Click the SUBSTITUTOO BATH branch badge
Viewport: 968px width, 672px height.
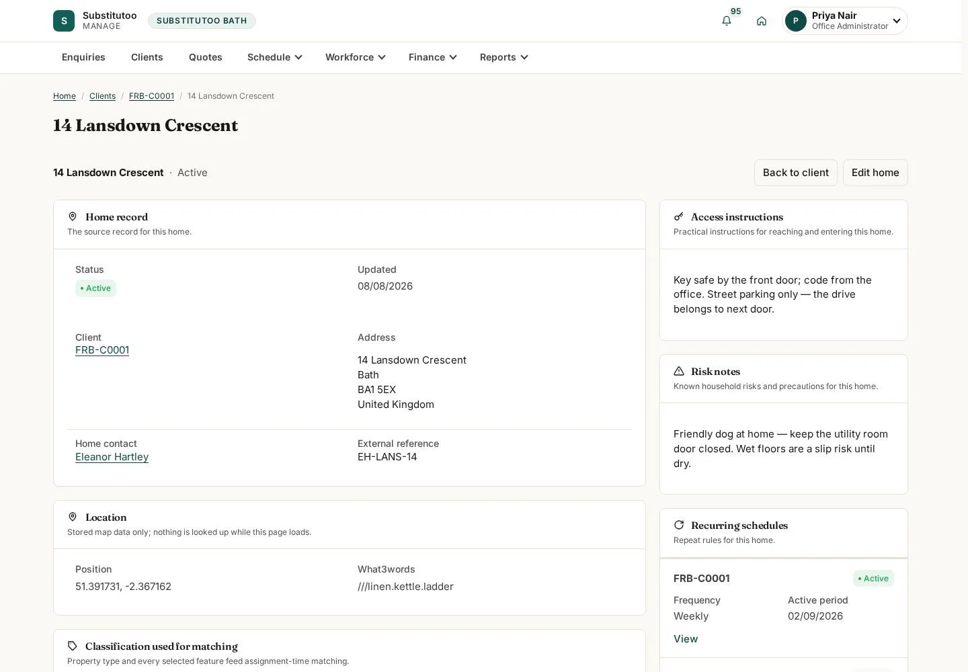202,21
